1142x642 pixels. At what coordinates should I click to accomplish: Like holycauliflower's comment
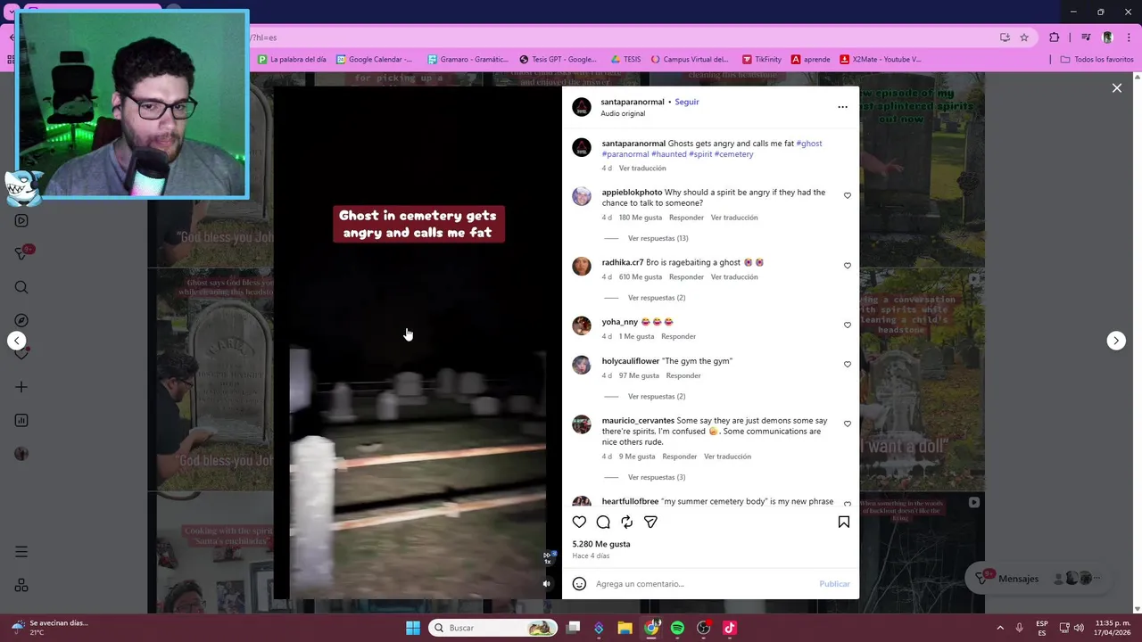pos(848,365)
